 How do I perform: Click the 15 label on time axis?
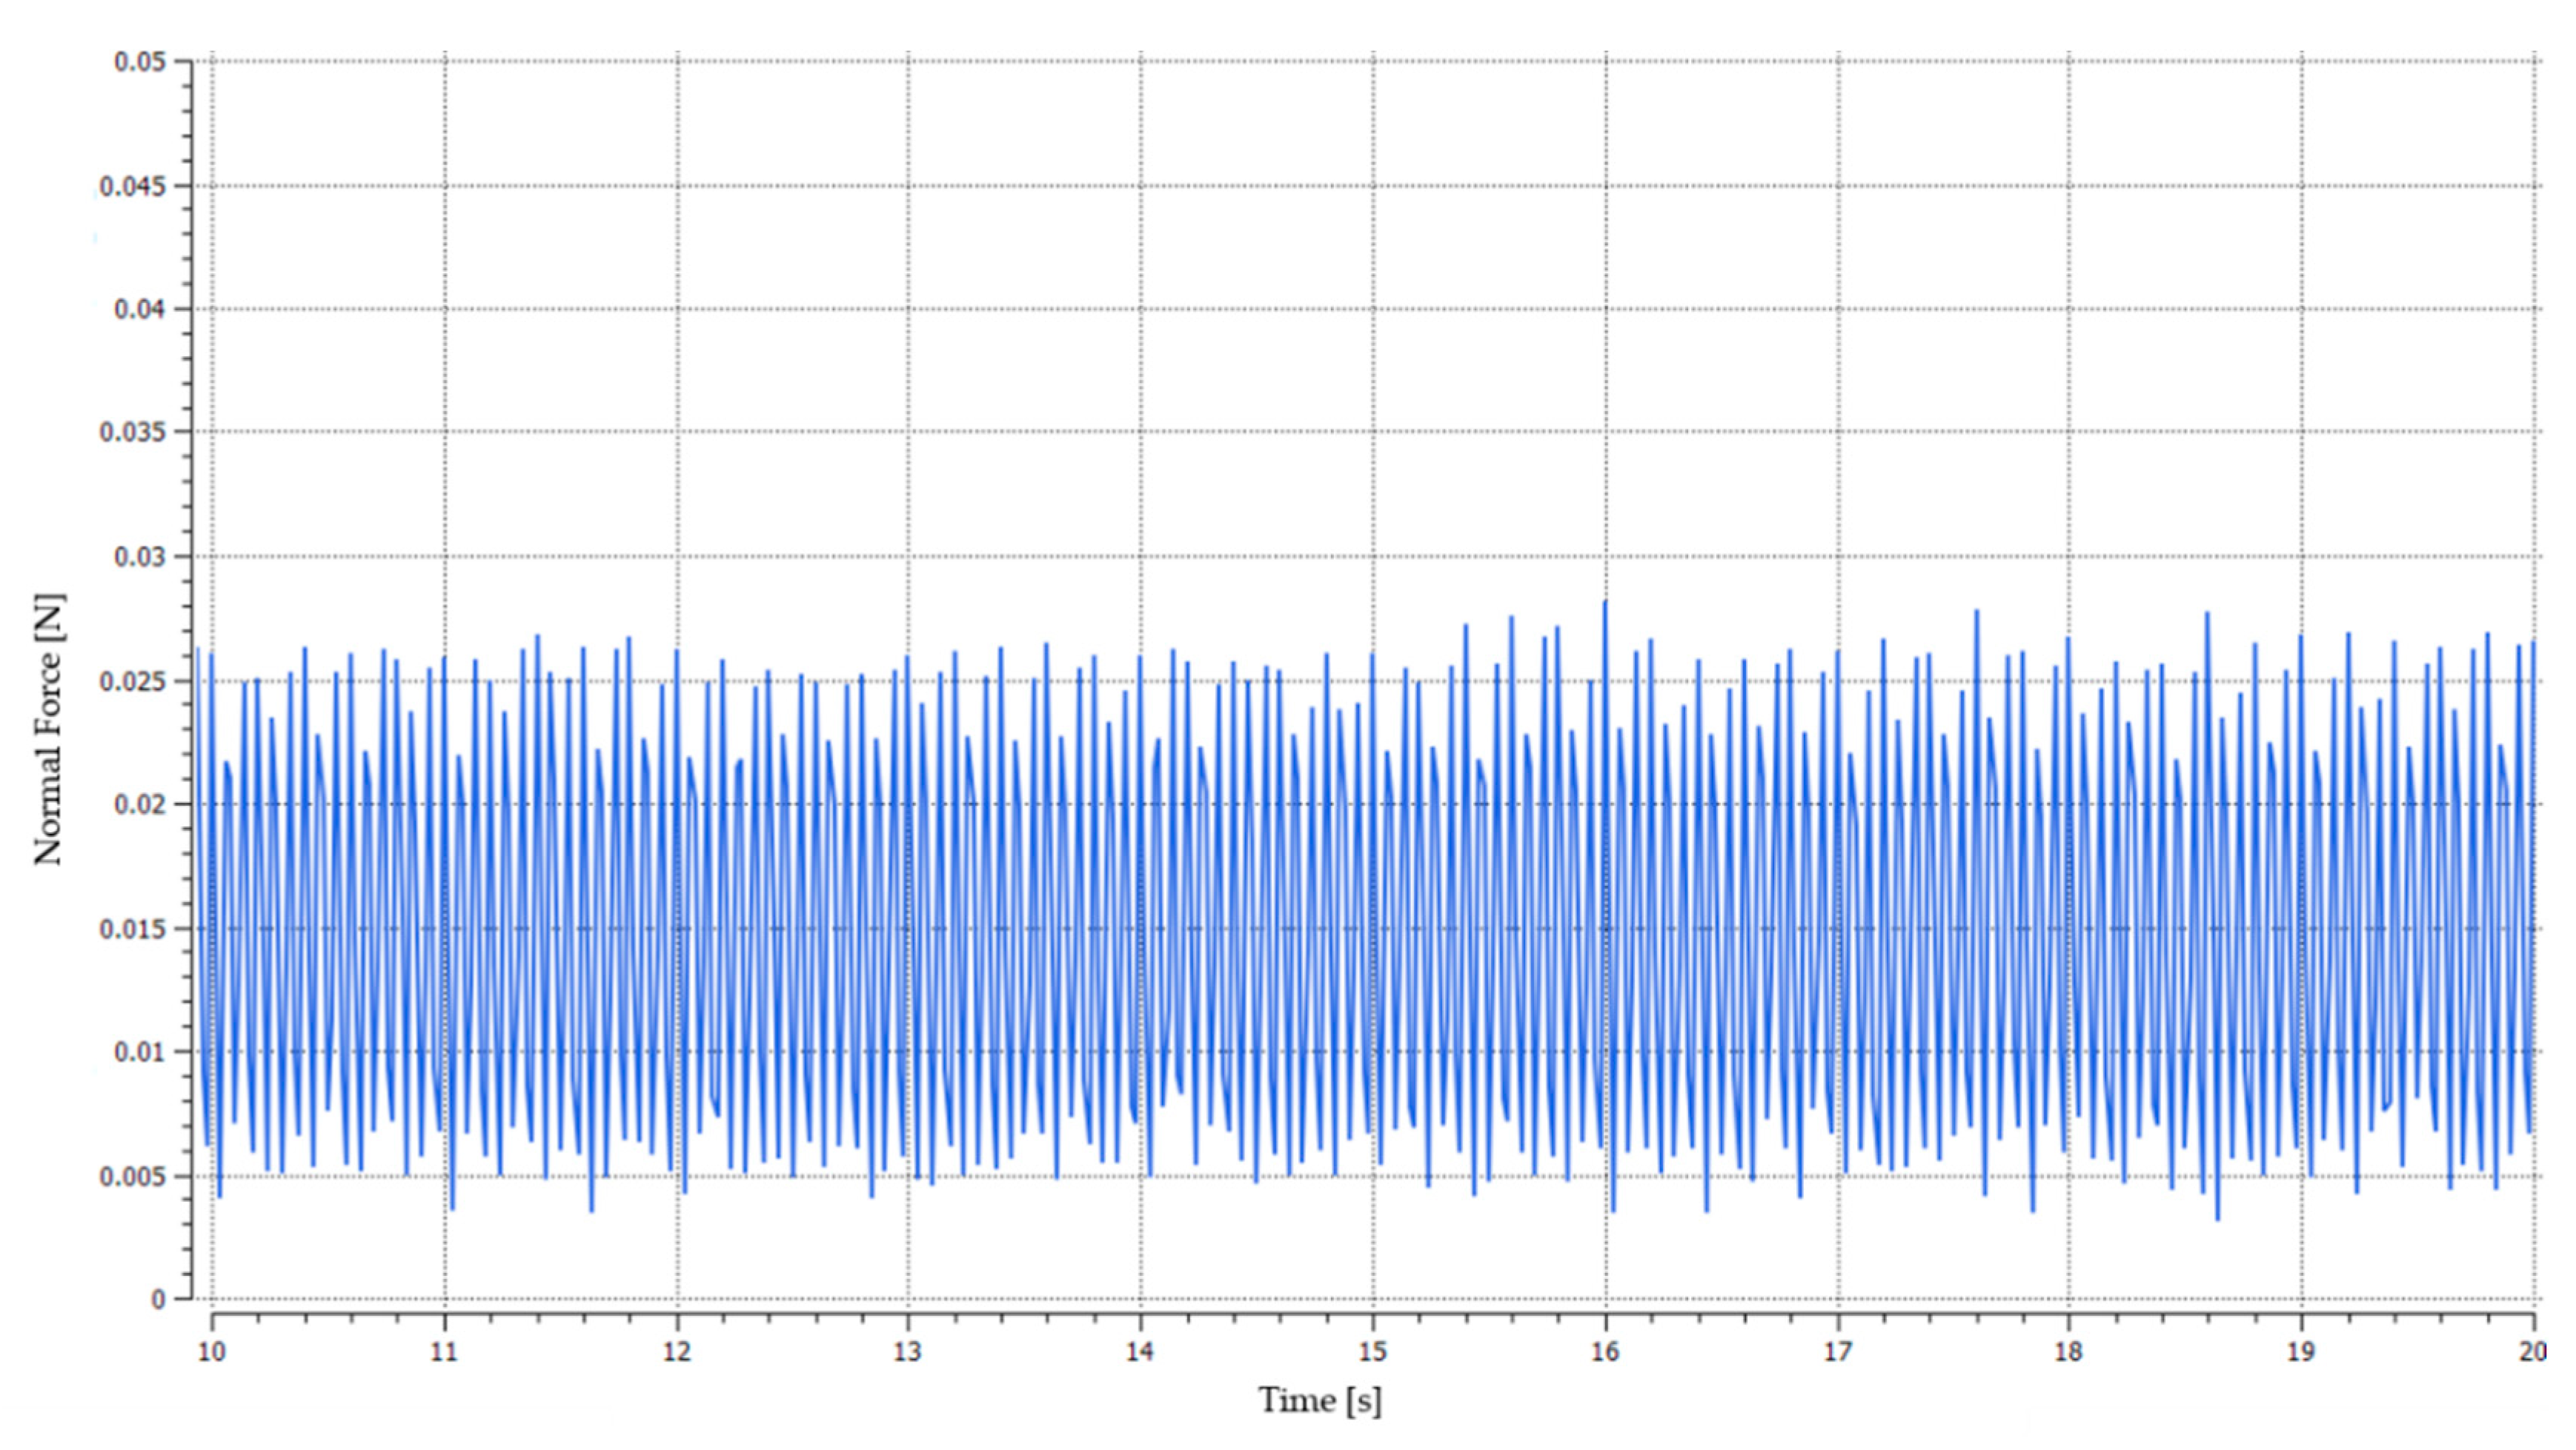pos(1373,1352)
